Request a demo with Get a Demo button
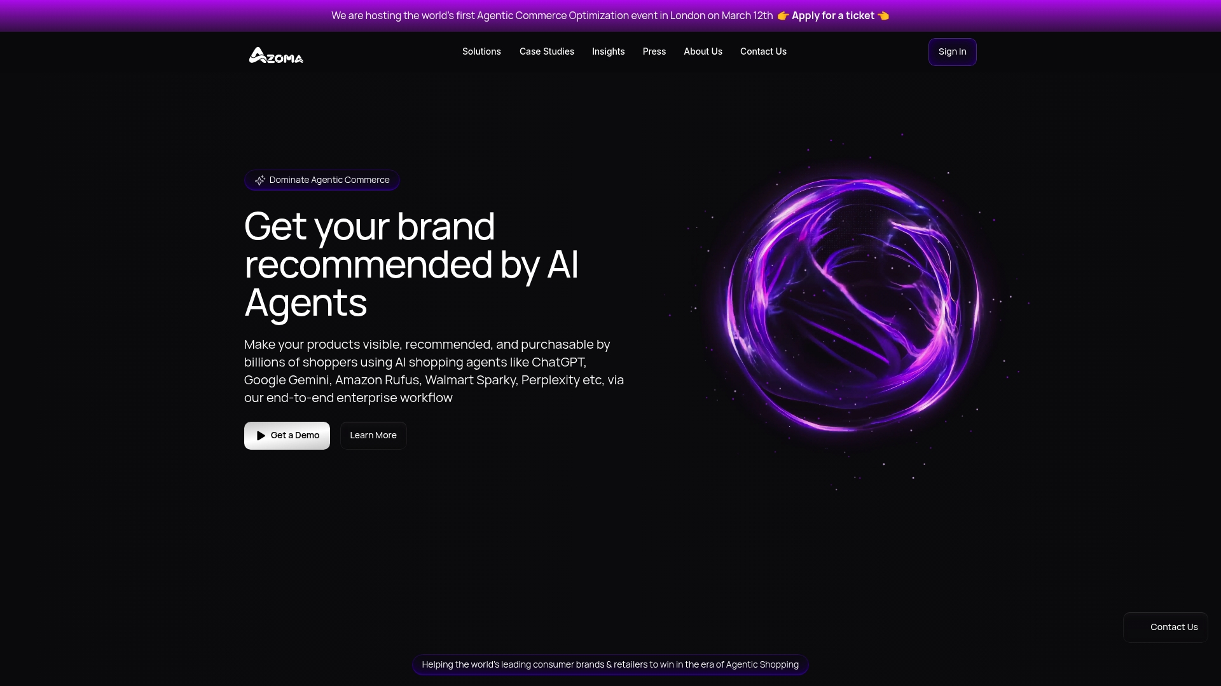The height and width of the screenshot is (686, 1221). 287,436
